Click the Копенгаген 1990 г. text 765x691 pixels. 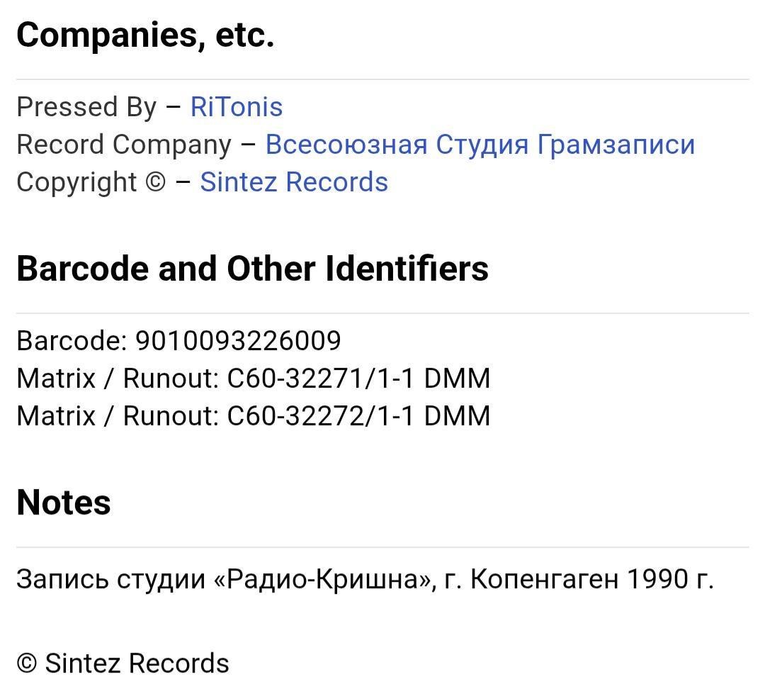[x=591, y=580]
